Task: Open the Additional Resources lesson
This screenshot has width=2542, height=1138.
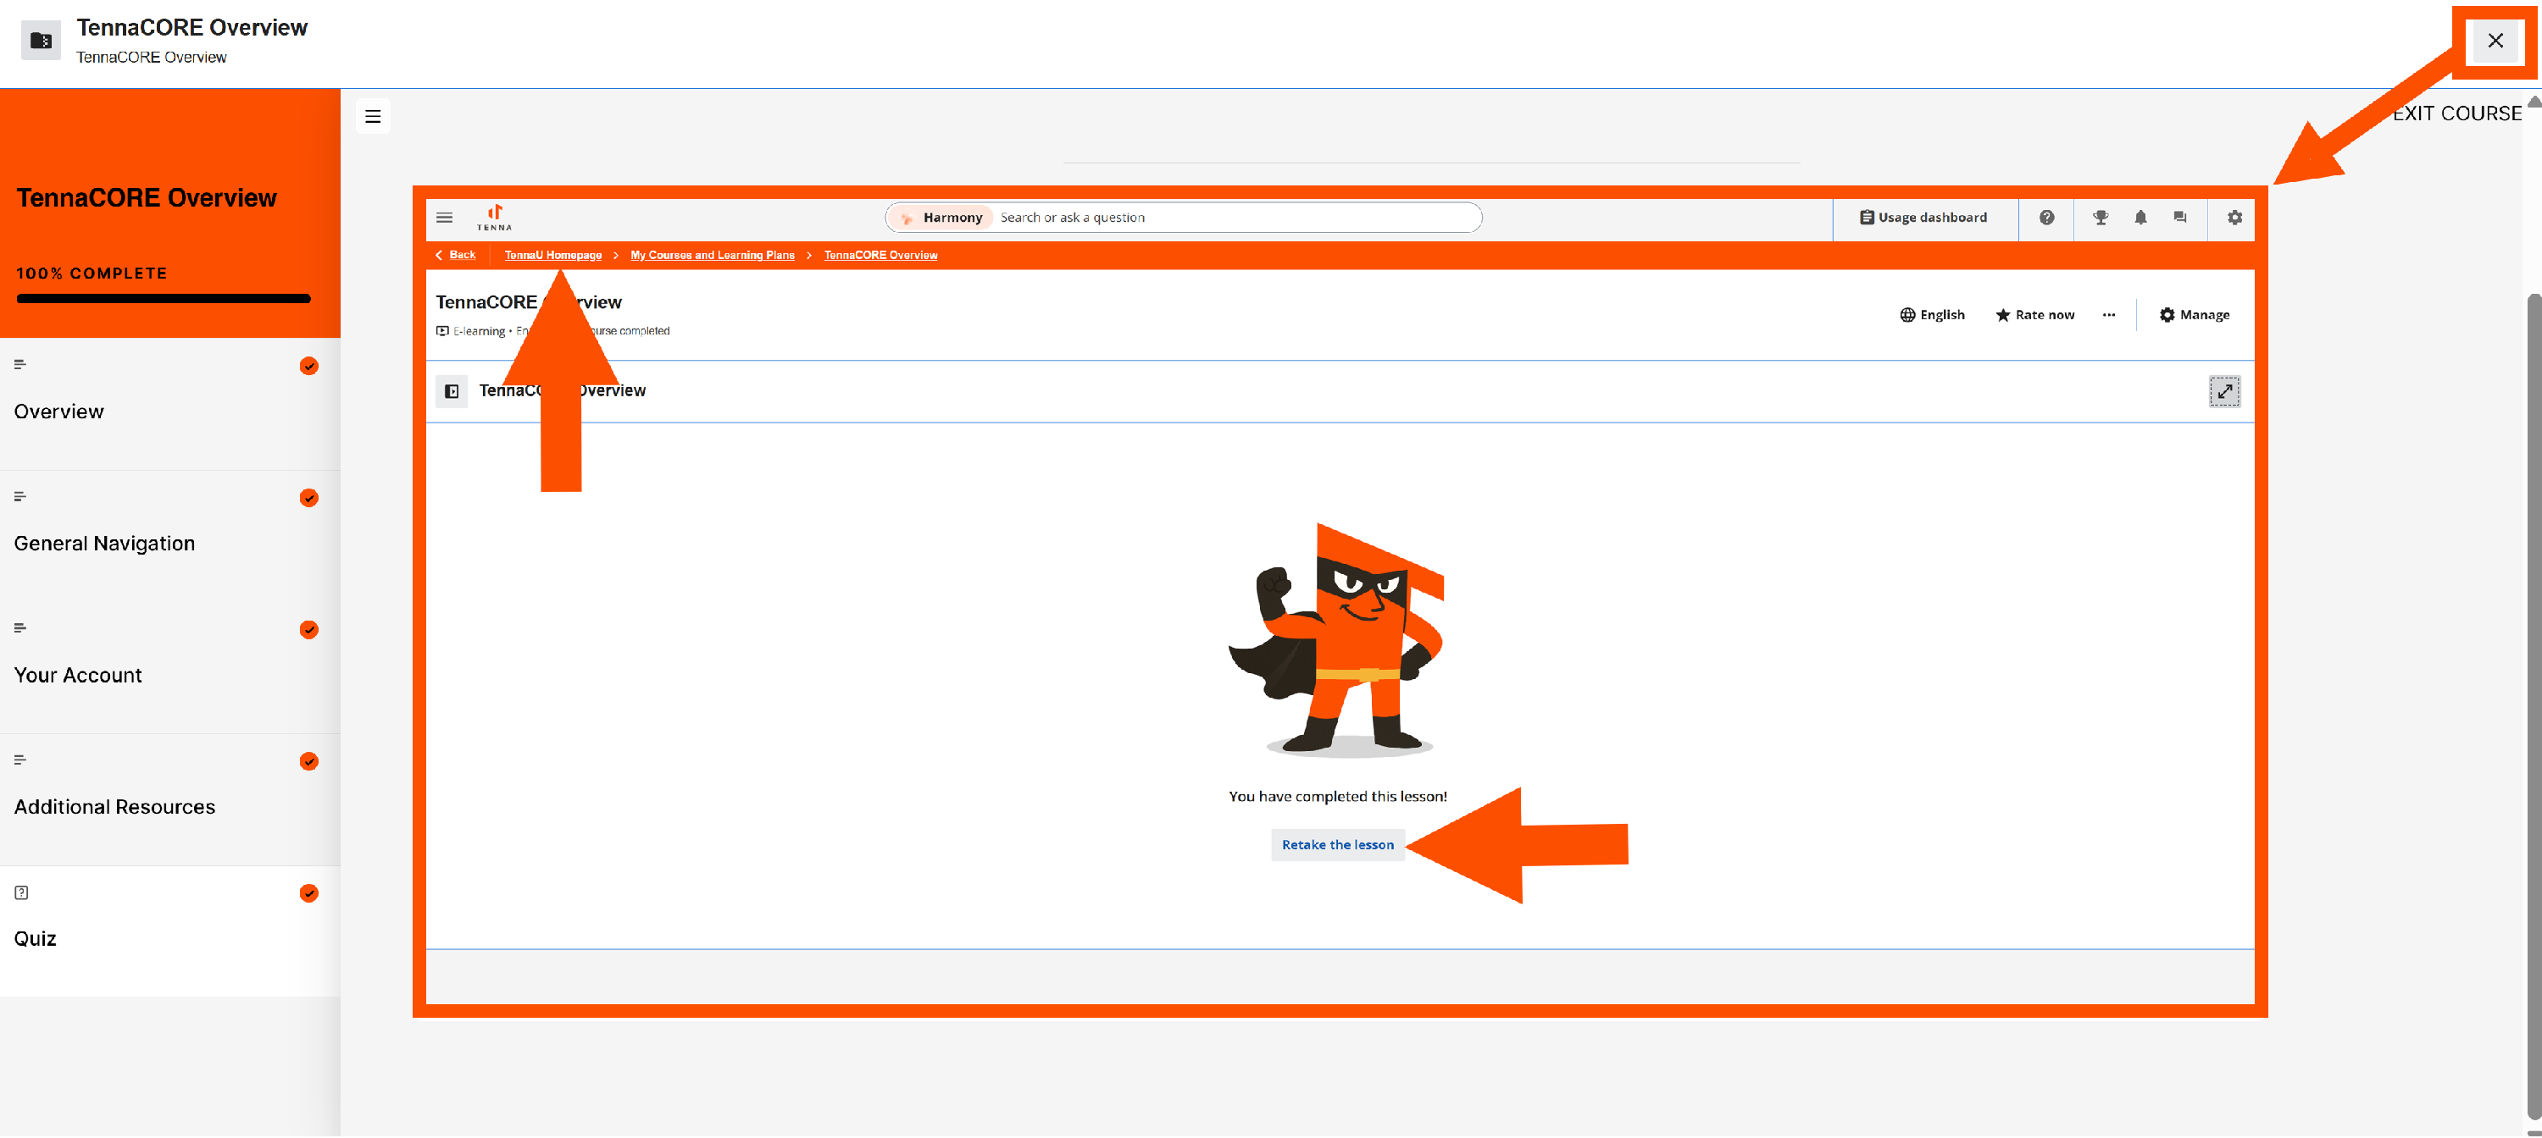Action: click(x=114, y=807)
